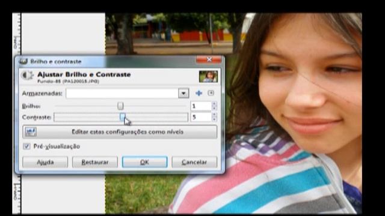Close the Brilho e contraste dialog

coord(209,59)
